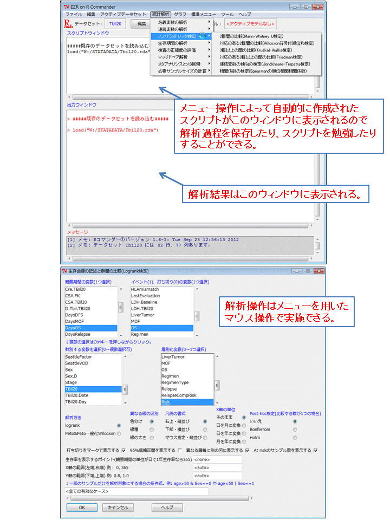The image size is (390, 520).
Task: Click the Tk icon in the EZR title bar
Action: pos(66,5)
